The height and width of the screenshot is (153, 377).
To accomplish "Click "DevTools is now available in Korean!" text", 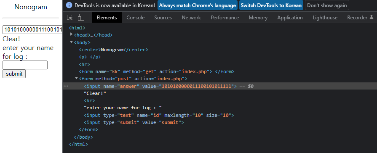I will tap(115, 5).
